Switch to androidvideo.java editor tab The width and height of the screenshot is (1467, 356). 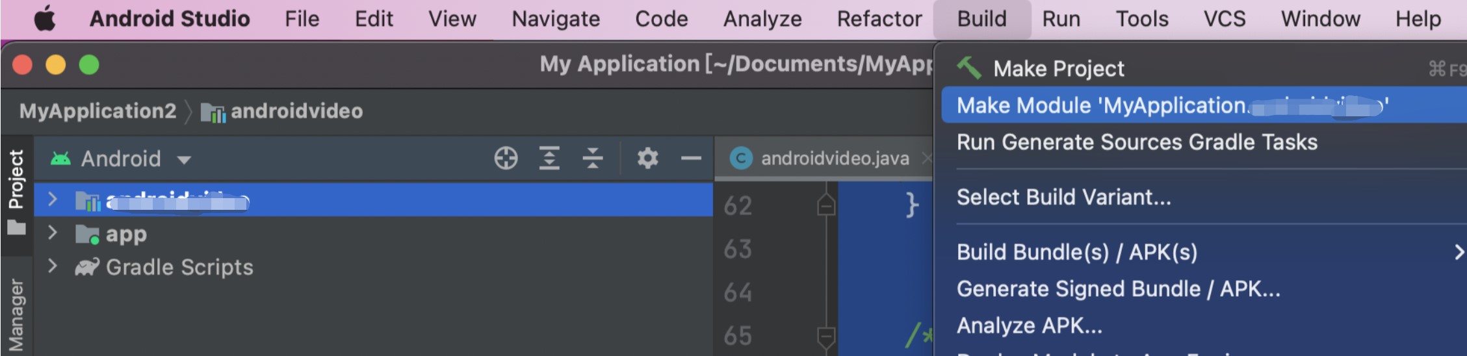tap(835, 158)
